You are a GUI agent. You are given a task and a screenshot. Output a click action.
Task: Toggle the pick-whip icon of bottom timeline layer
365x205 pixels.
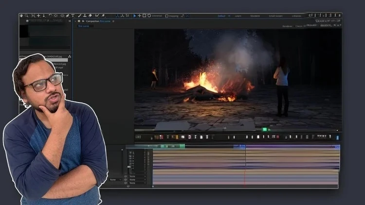coord(126,183)
